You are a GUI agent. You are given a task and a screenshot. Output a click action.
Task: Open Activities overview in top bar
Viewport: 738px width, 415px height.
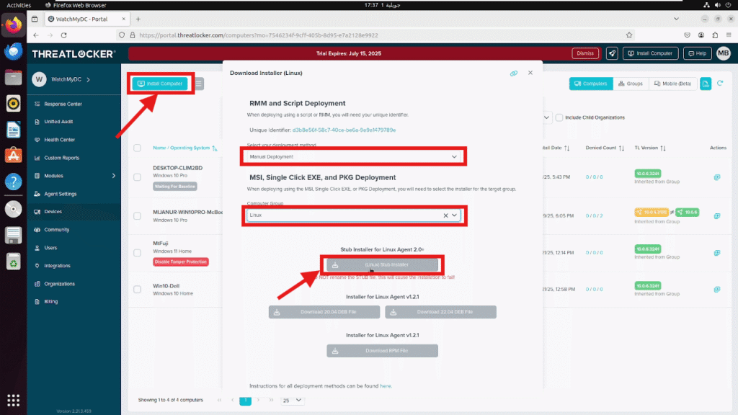pyautogui.click(x=18, y=5)
